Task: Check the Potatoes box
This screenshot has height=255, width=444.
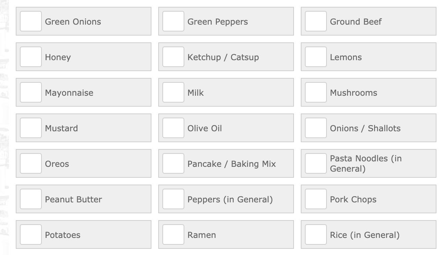Action: tap(31, 234)
